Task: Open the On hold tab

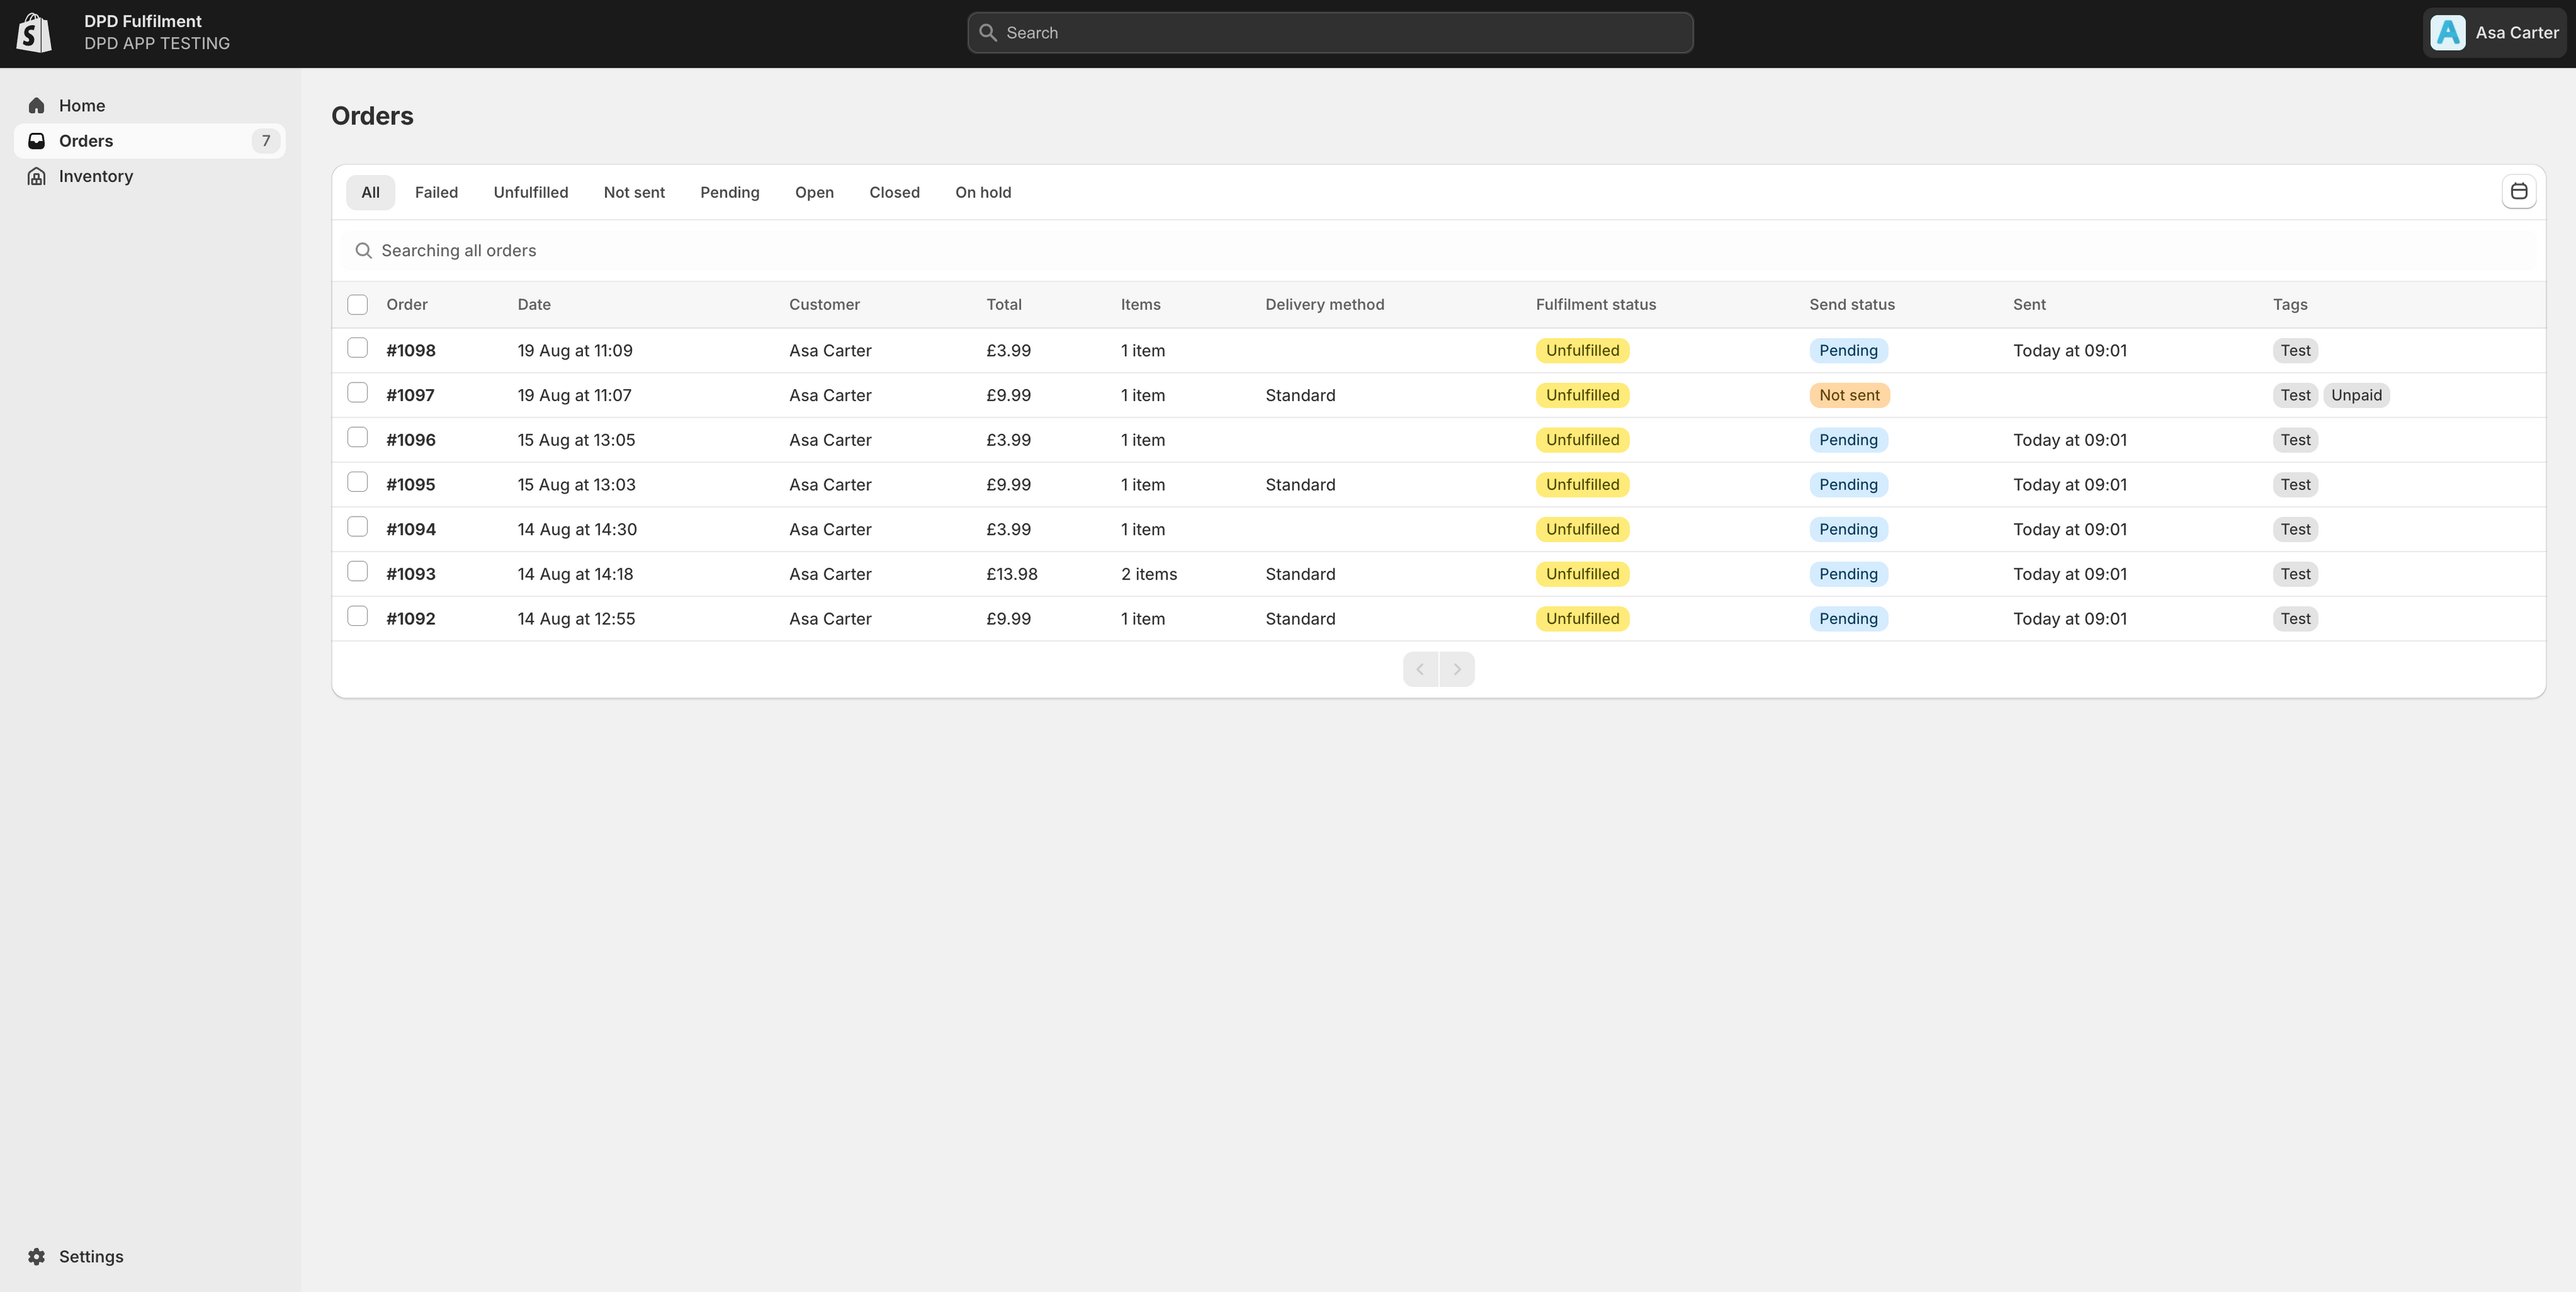Action: click(x=982, y=193)
